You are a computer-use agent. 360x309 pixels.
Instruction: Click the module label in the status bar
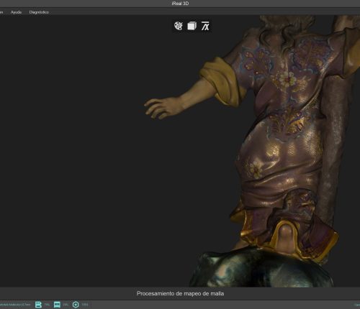point(15,305)
